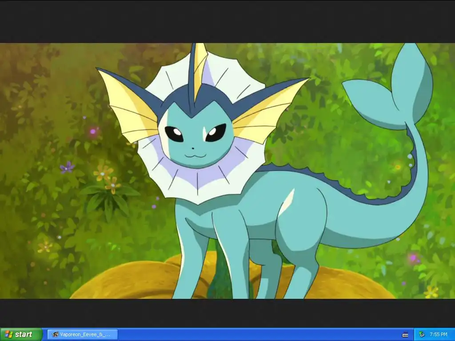The height and width of the screenshot is (341, 455).
Task: Open the Windows XP Start menu
Action: (x=21, y=334)
